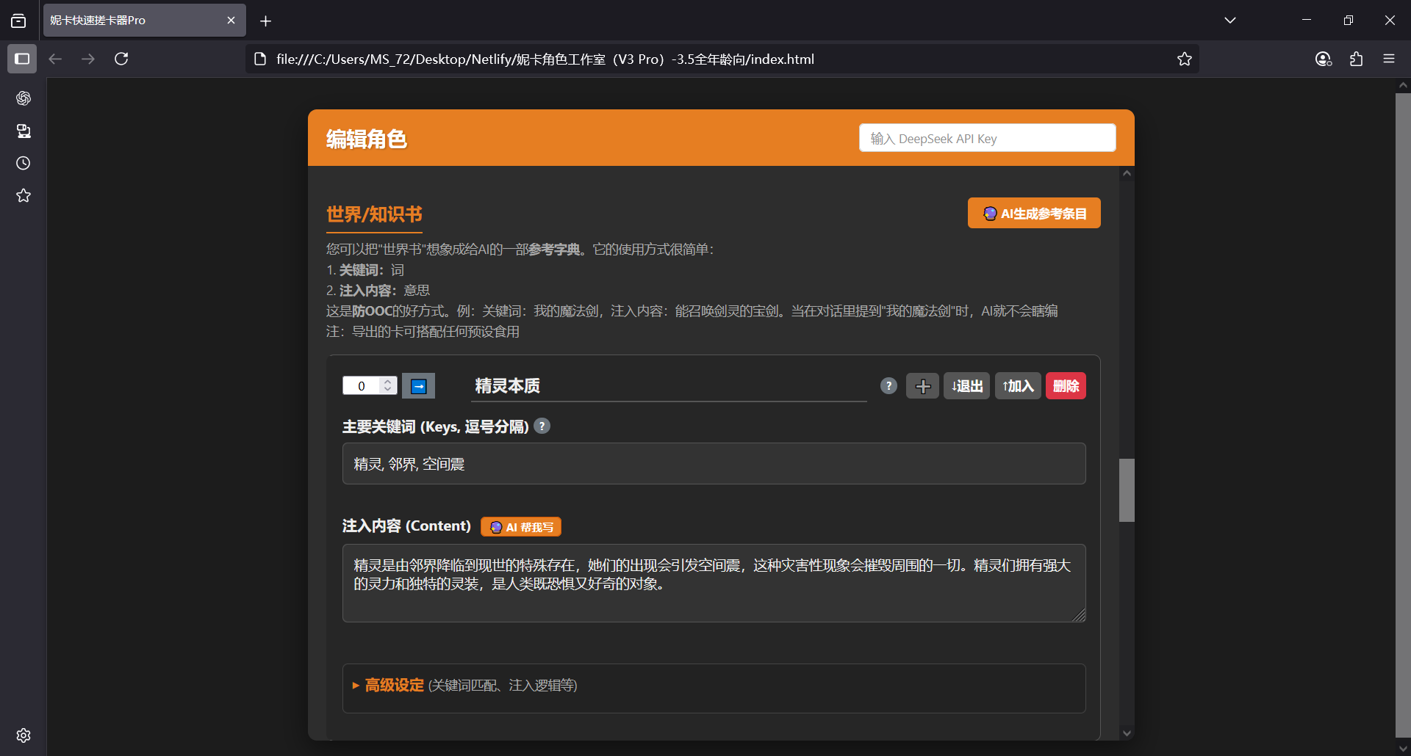The width and height of the screenshot is (1411, 756).
Task: Open the ChatGPT sidebar icon
Action: (x=24, y=98)
